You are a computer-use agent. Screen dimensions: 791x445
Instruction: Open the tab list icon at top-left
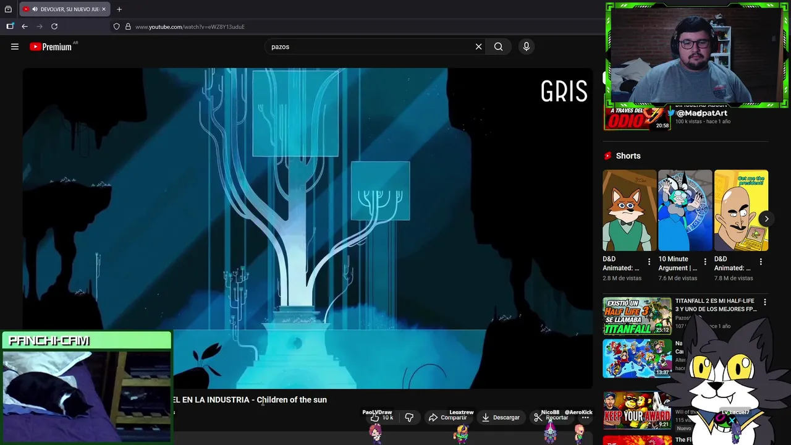pos(8,9)
